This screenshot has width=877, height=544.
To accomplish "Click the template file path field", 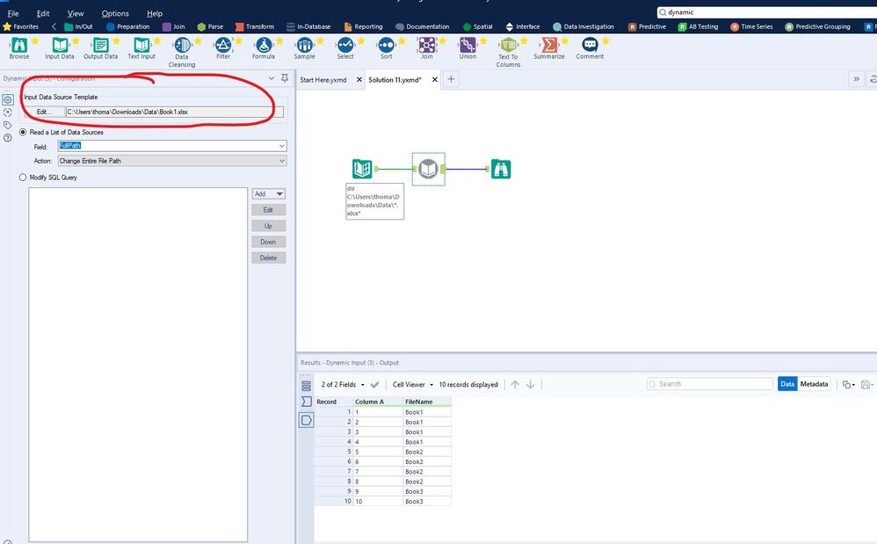I will (x=175, y=112).
